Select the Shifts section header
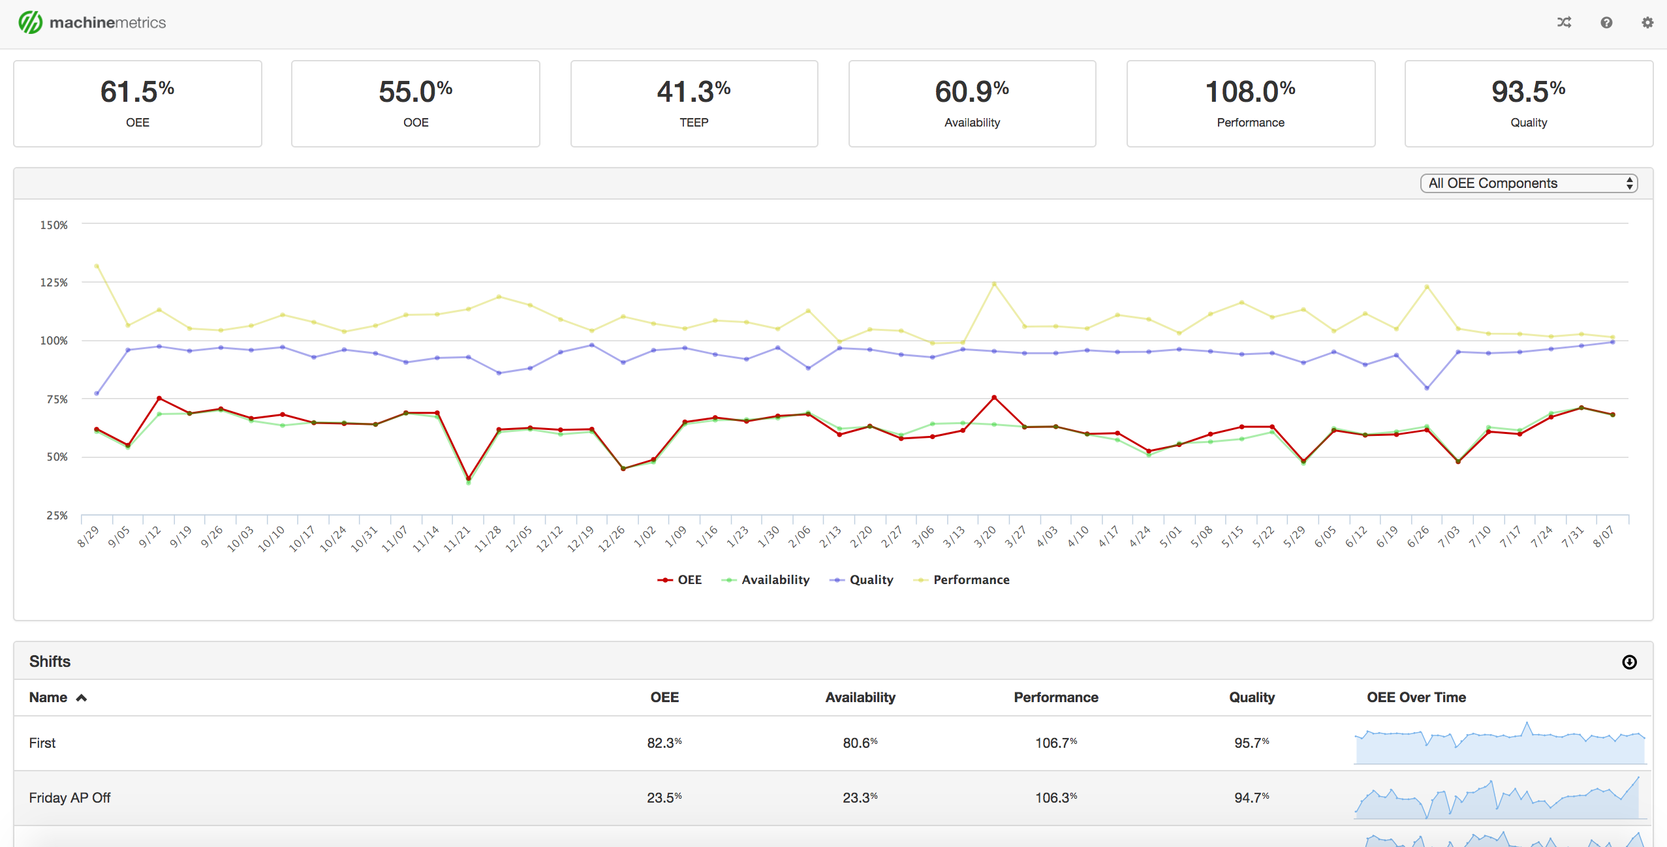Image resolution: width=1667 pixels, height=847 pixels. click(49, 661)
